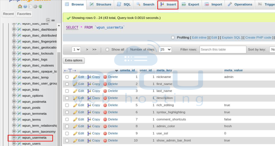The image size is (275, 146).
Task: Open the Search tab
Action: coord(145,4)
